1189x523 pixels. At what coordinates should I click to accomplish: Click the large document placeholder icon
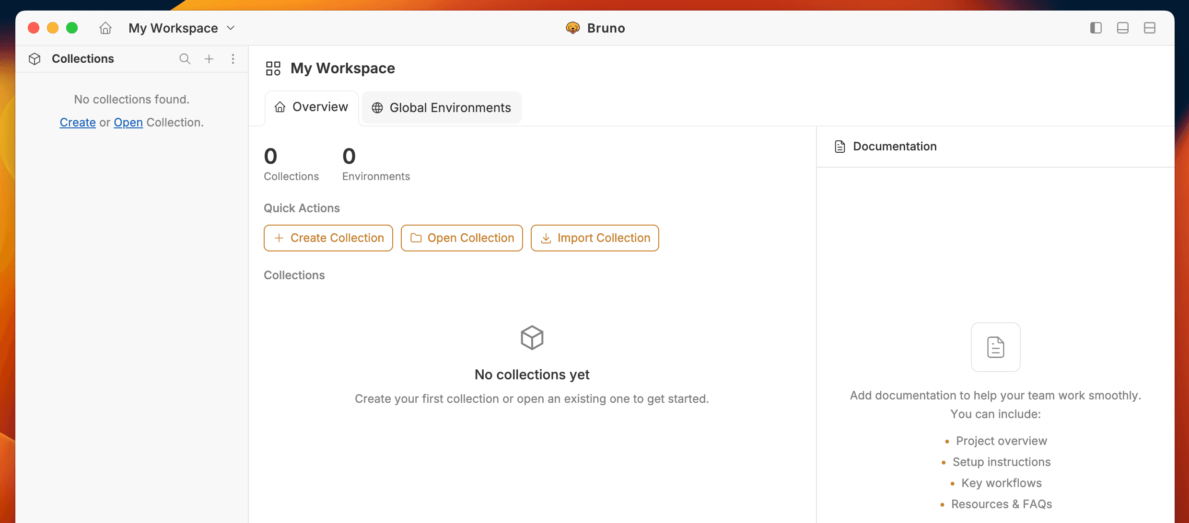[x=995, y=347]
